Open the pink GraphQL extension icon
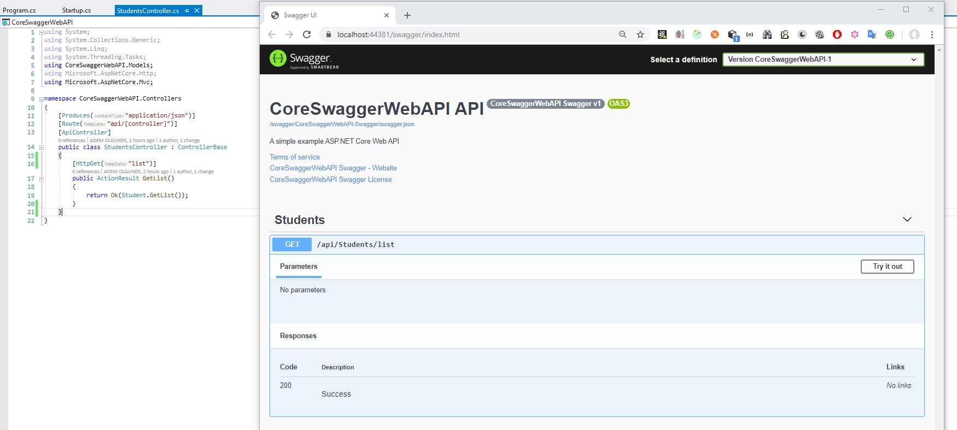The image size is (957, 430). click(855, 34)
